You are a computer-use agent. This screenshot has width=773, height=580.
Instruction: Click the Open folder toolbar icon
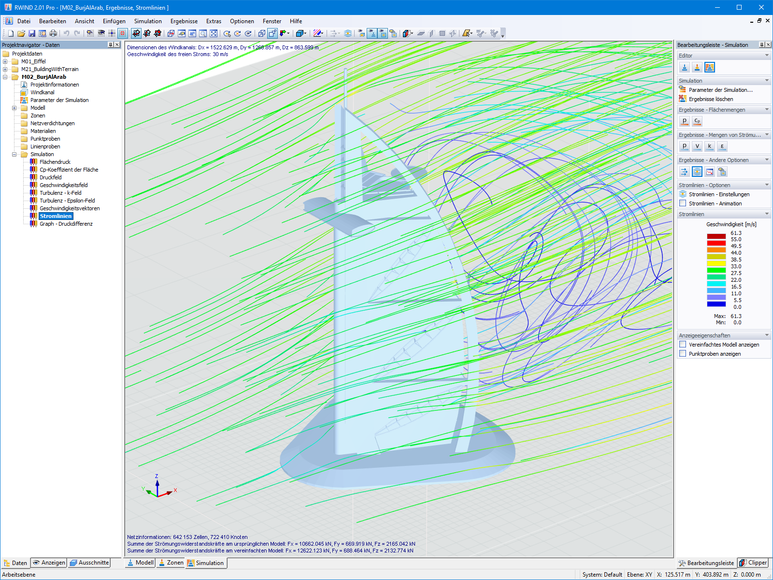pyautogui.click(x=21, y=33)
